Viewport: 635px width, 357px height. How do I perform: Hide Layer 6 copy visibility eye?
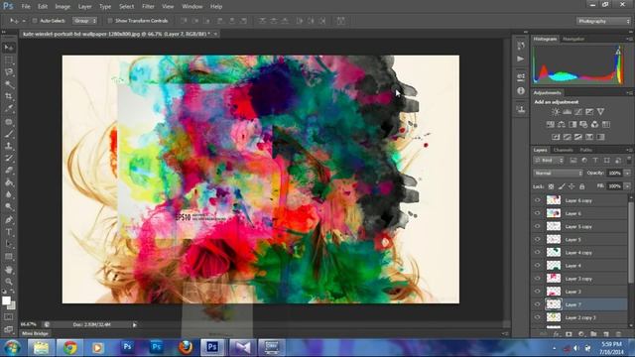click(538, 200)
